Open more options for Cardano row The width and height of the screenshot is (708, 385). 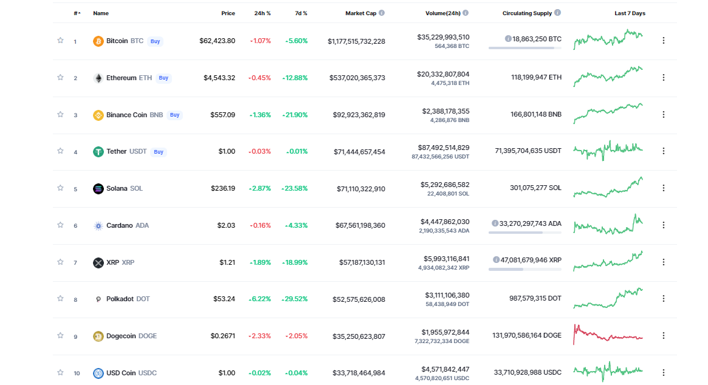663,225
